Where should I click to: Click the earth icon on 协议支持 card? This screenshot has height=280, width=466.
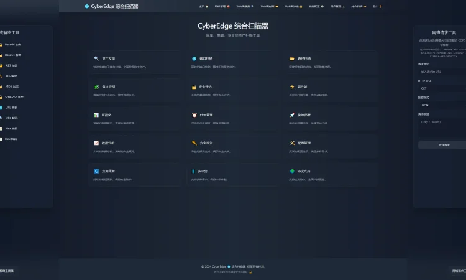coord(292,171)
